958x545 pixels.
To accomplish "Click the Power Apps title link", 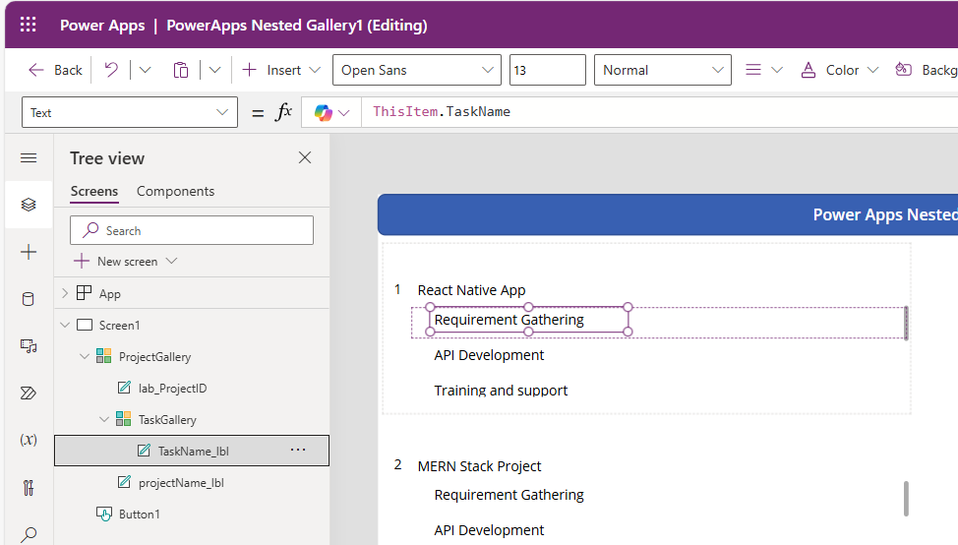I will point(102,25).
